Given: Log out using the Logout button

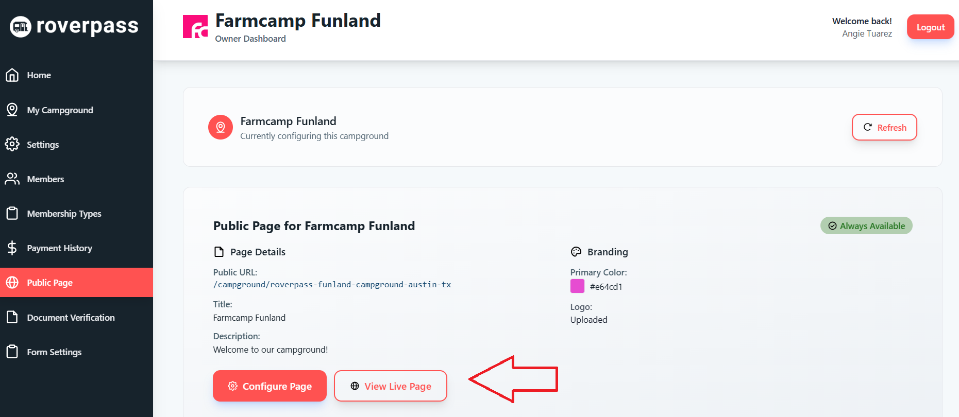Looking at the screenshot, I should (x=930, y=27).
